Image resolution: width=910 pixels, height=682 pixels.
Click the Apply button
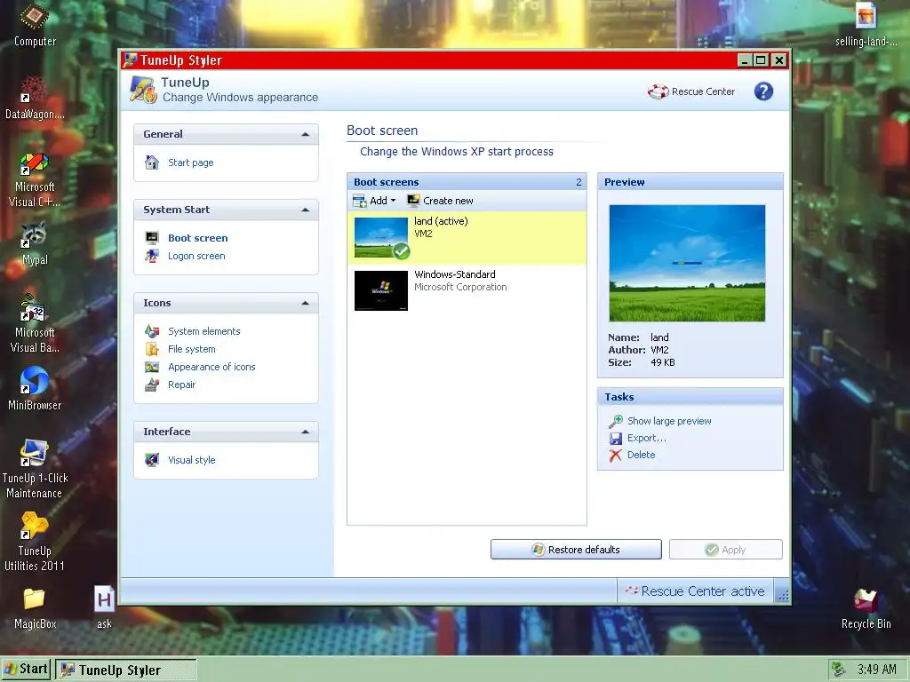pos(725,549)
